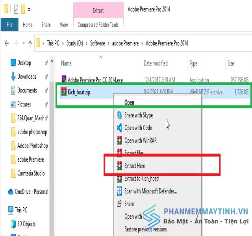Viewport: 252px width, 236px height.
Task: Click WinRAR icon beside Extract Here
Action: tap(119, 166)
